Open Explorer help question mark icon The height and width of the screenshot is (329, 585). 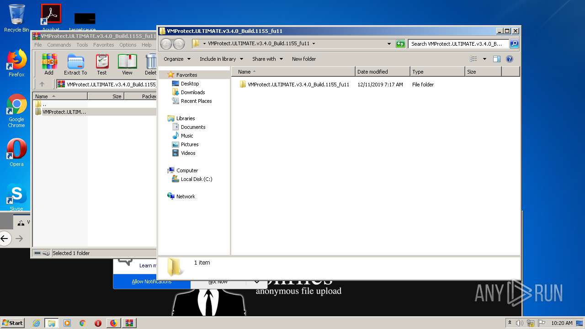(x=510, y=59)
